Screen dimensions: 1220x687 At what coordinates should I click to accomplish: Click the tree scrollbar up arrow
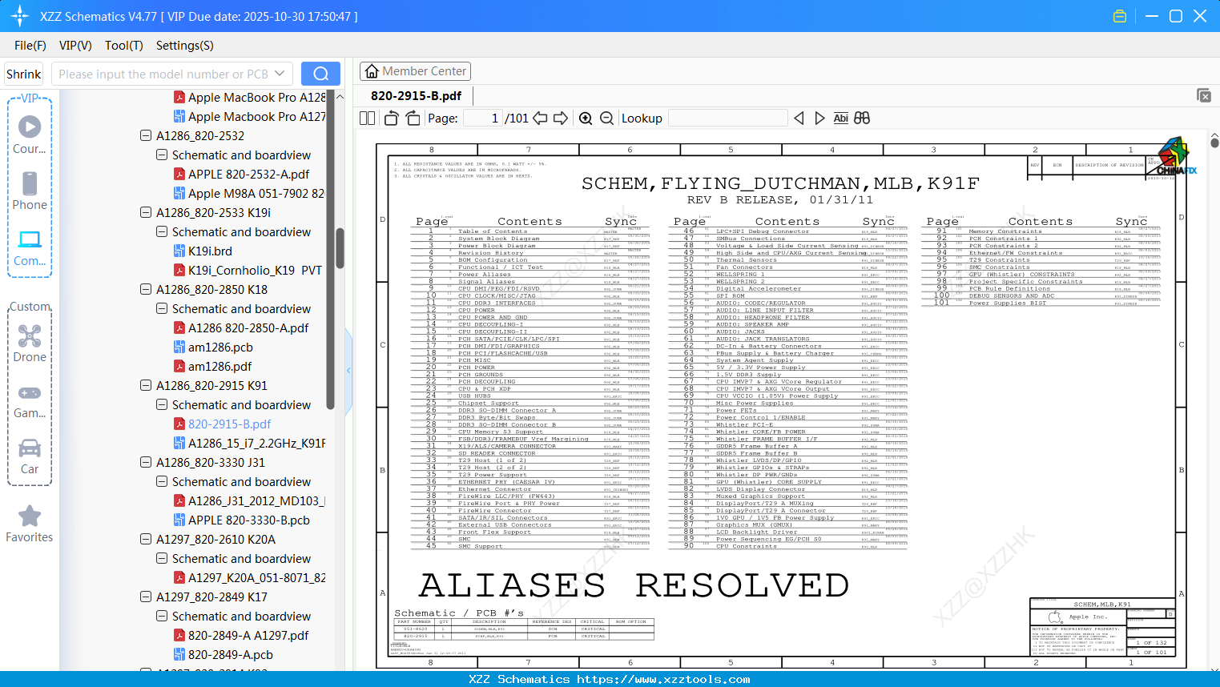pyautogui.click(x=340, y=96)
